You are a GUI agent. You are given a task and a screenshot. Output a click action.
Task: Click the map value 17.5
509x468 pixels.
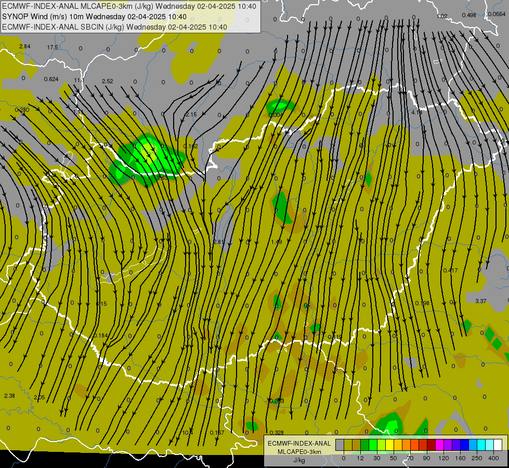tap(53, 47)
